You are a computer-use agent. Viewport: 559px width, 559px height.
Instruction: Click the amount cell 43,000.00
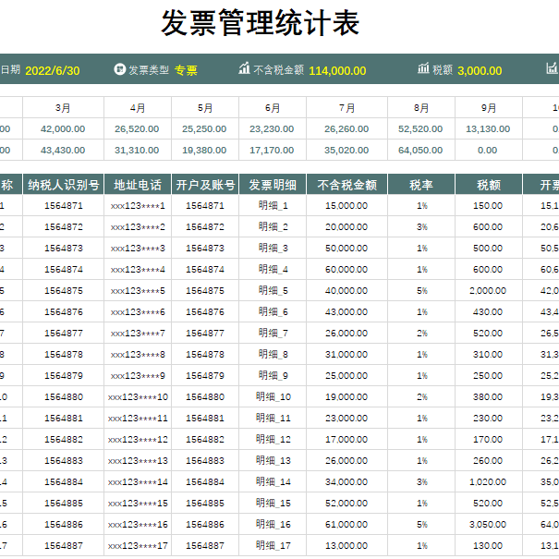point(346,312)
